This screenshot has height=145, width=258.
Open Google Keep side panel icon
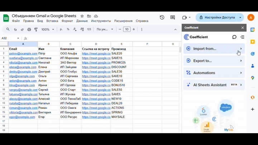coord(253,42)
